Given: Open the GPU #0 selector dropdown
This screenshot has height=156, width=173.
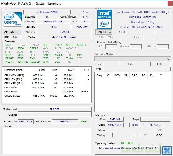Looking at the screenshot, I should (104, 32).
